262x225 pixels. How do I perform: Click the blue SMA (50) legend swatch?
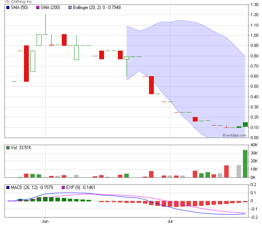click(x=8, y=7)
